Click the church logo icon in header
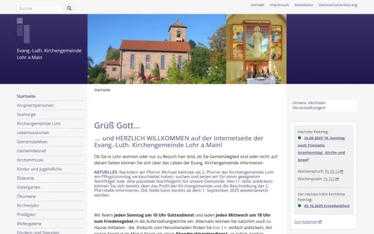 click(24, 31)
